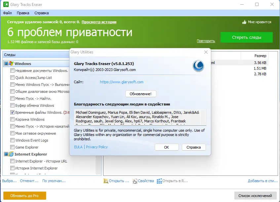Check Меню Windows Пуск -> Выполнить box
Viewport: 280px width, 202px height.
(12, 85)
